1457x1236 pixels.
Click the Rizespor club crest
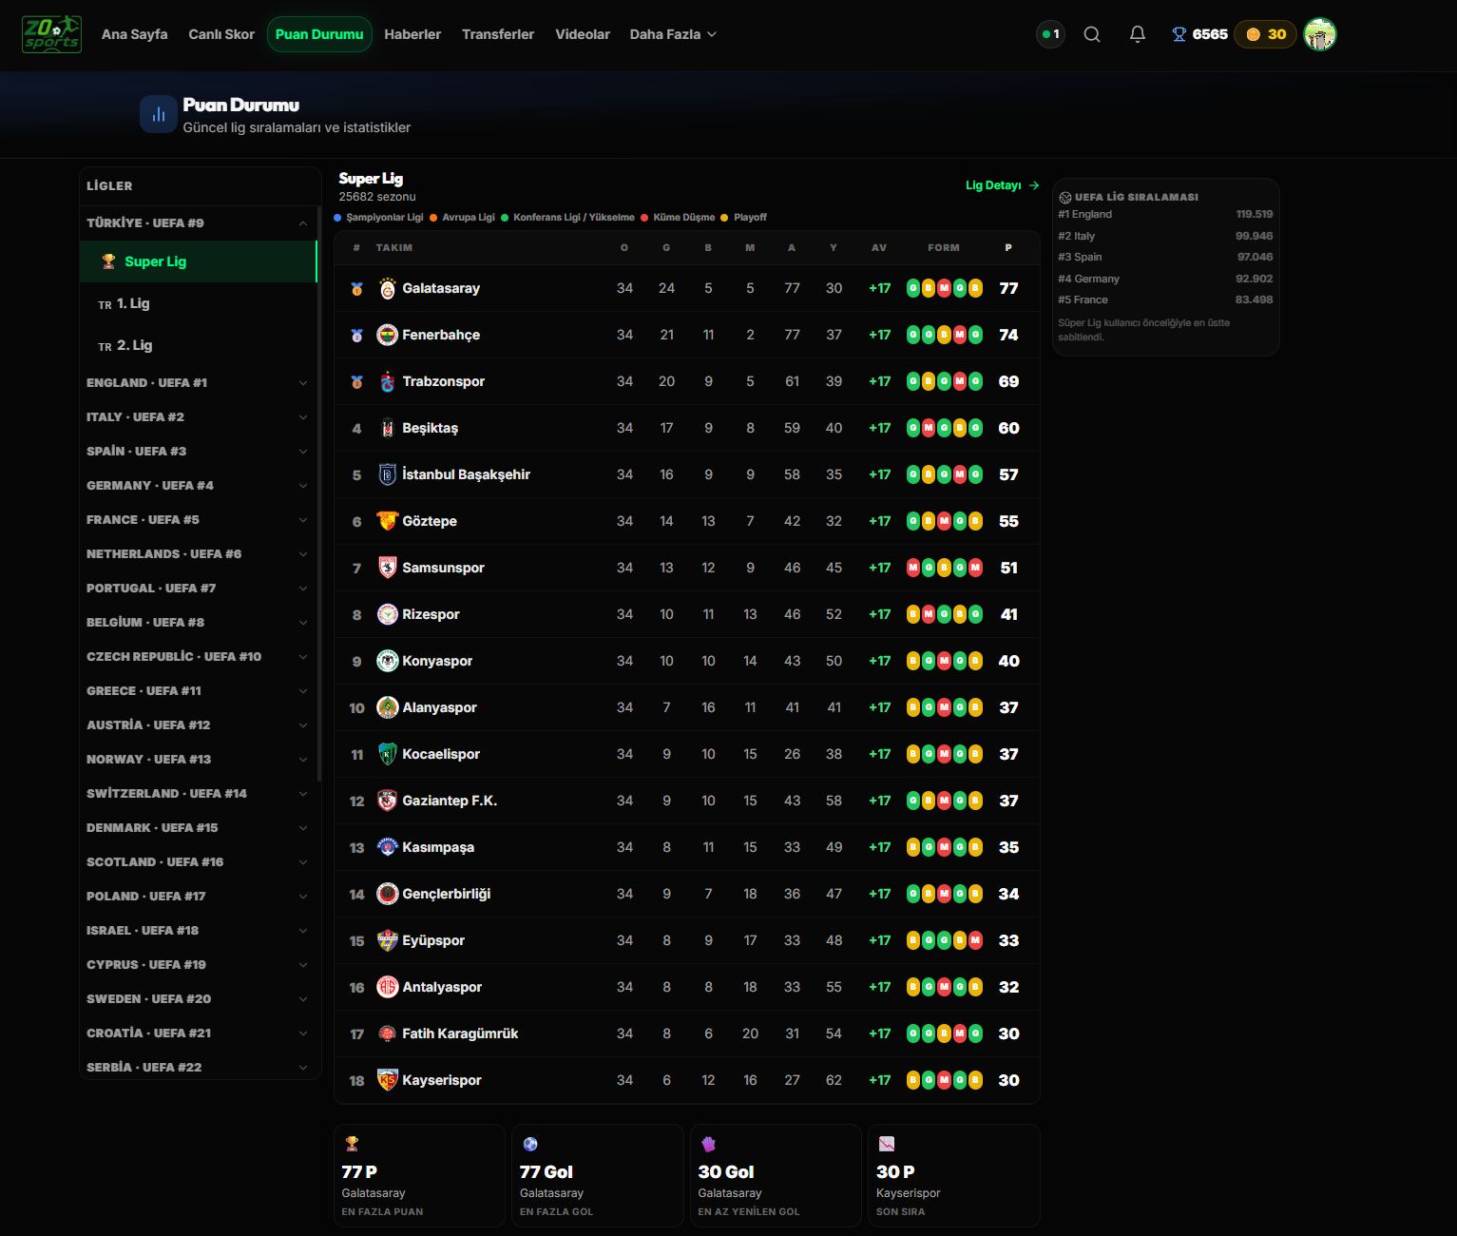click(388, 614)
